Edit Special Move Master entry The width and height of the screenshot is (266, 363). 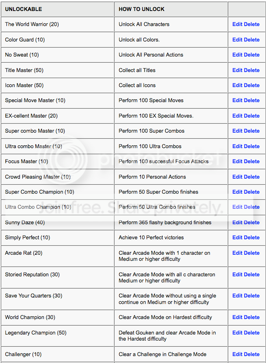(x=237, y=101)
